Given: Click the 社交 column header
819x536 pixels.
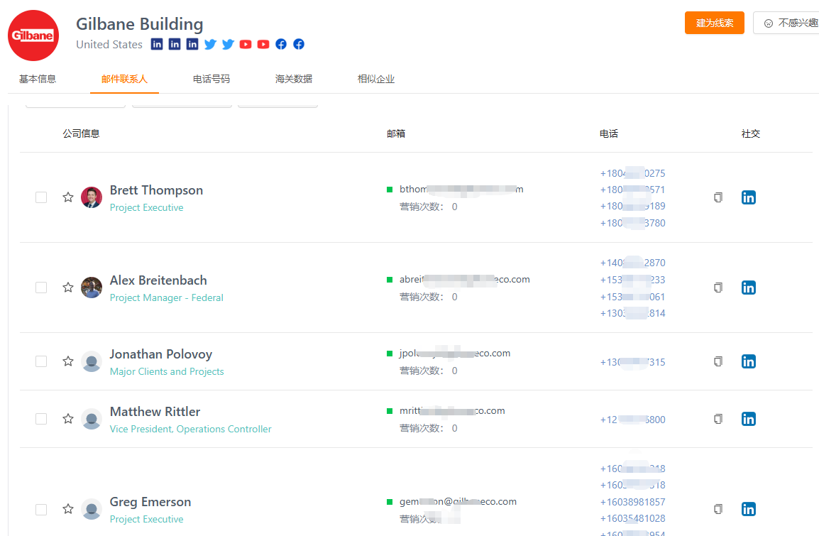Looking at the screenshot, I should tap(751, 133).
